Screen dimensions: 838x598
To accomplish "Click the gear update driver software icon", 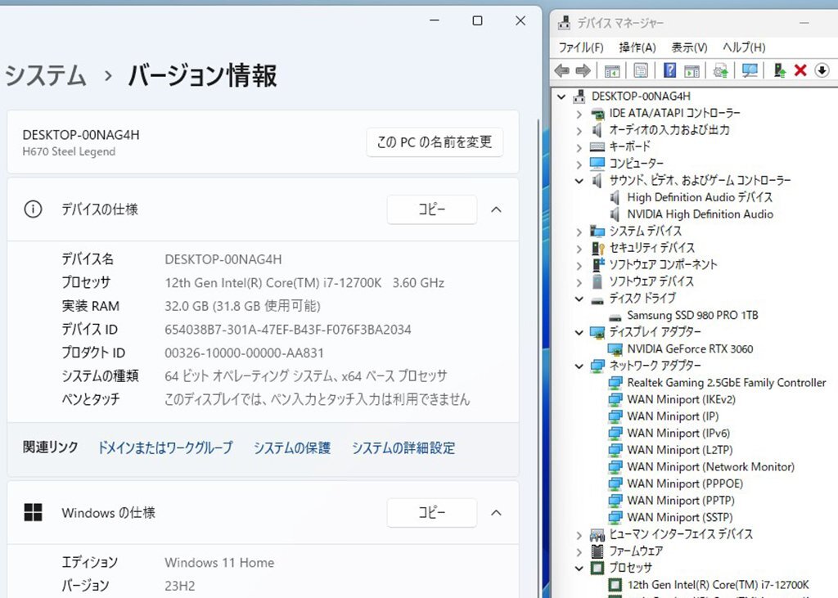I will [x=720, y=70].
